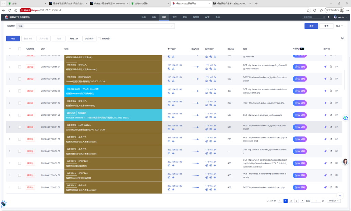Switch to the 宝塔Linux面板 browser tab
351x211 pixels.
(x=150, y=3)
